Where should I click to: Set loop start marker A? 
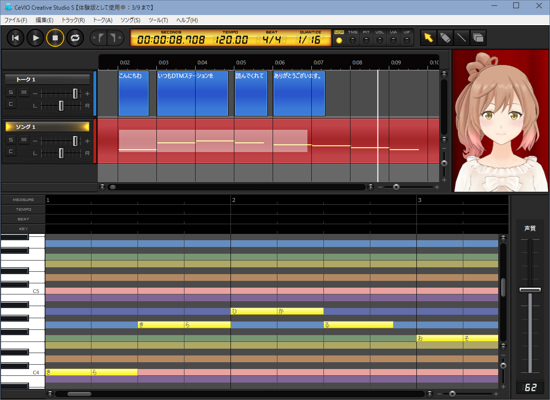99,38
